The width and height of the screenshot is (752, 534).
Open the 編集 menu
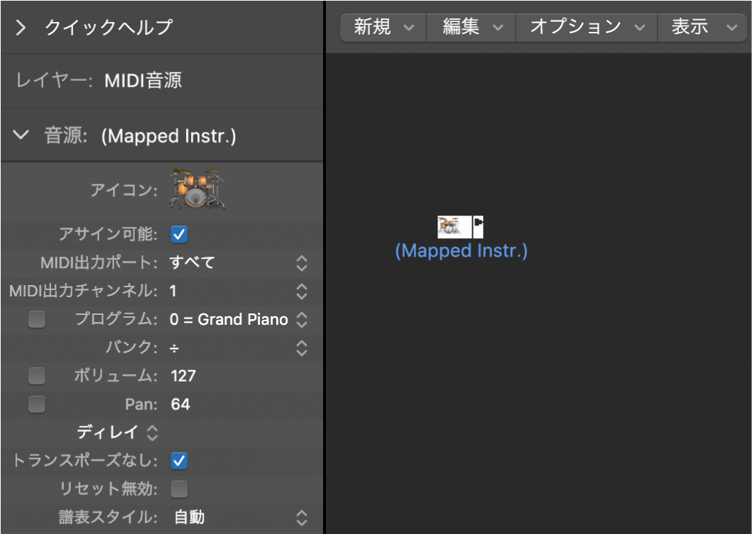(469, 27)
